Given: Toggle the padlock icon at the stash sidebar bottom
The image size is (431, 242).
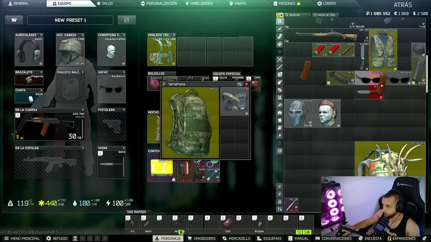Looking at the screenshot, I should point(279,202).
